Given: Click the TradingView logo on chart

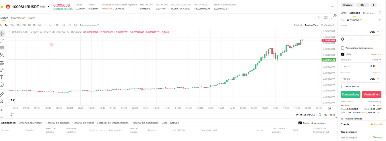Looking at the screenshot, I should click(x=13, y=100).
